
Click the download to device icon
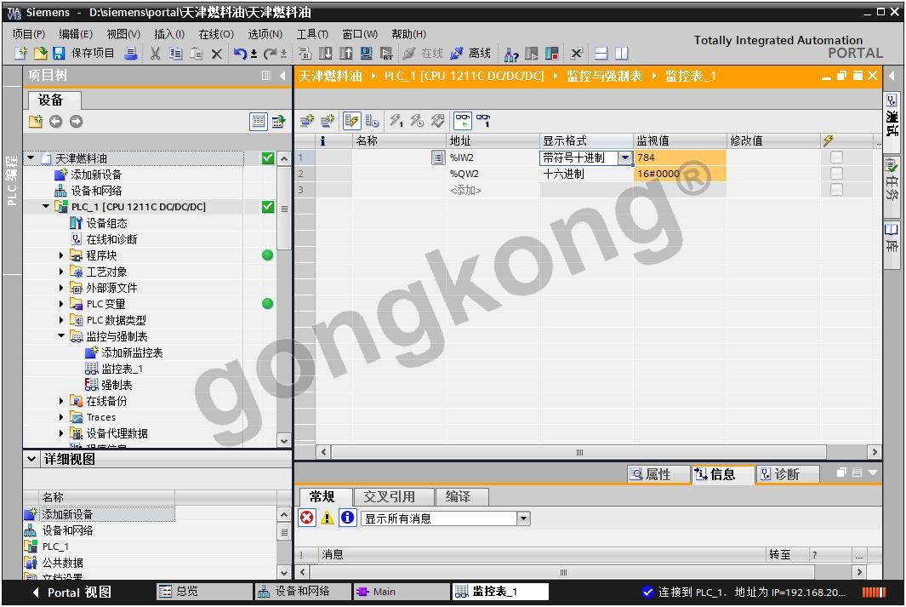coord(325,54)
